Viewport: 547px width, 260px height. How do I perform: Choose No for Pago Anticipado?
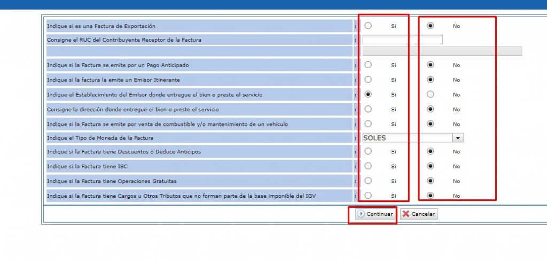431,65
